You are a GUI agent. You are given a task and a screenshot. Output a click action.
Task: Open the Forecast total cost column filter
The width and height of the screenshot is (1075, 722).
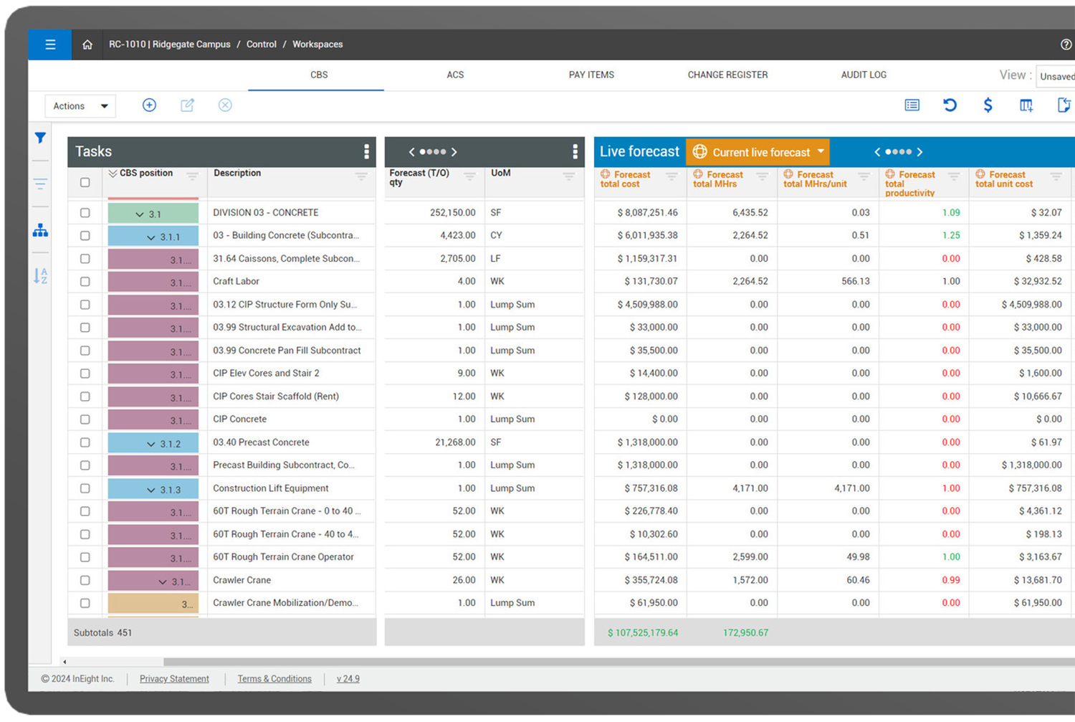tap(672, 175)
